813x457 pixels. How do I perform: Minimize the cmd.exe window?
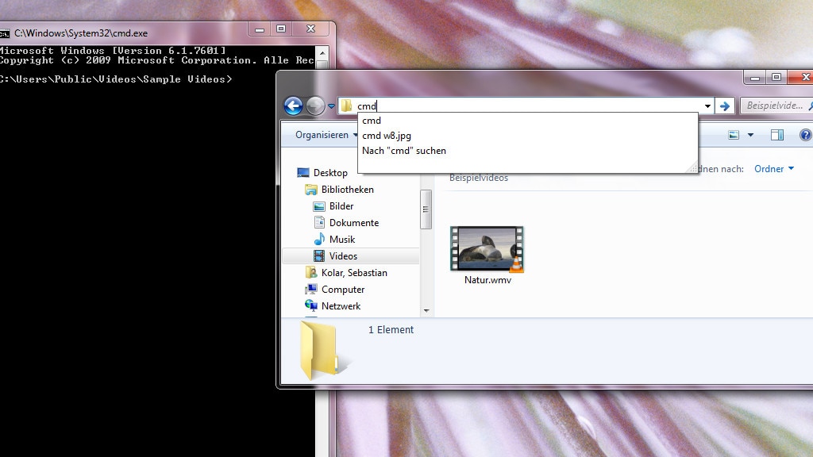coord(260,29)
